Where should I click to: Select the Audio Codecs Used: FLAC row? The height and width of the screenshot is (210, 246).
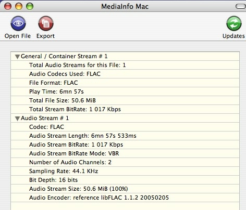(125, 74)
